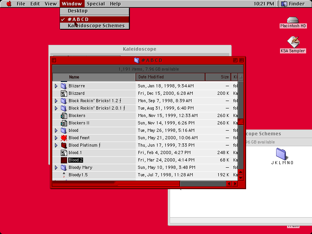Open the View menu
This screenshot has width=312, height=234.
coord(51,4)
